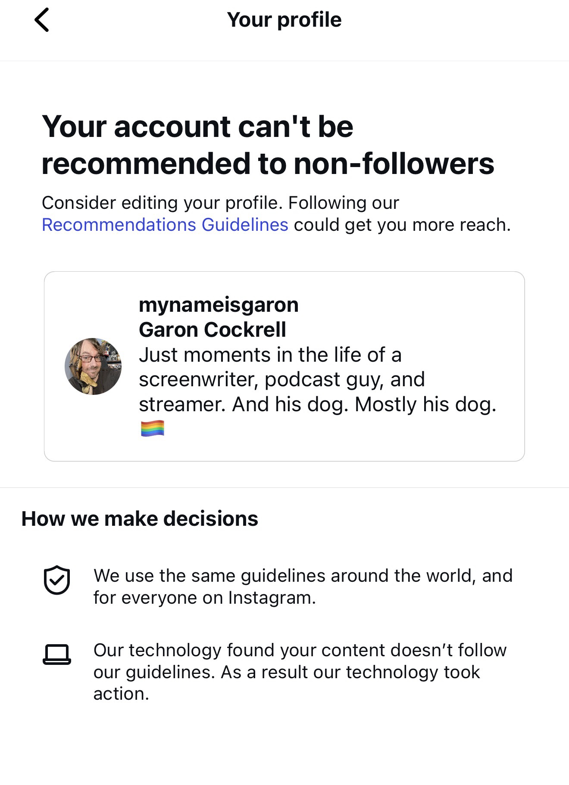The width and height of the screenshot is (569, 785).
Task: Tap bio line "screenwriter, podcast guy, and"
Action: coord(281,379)
